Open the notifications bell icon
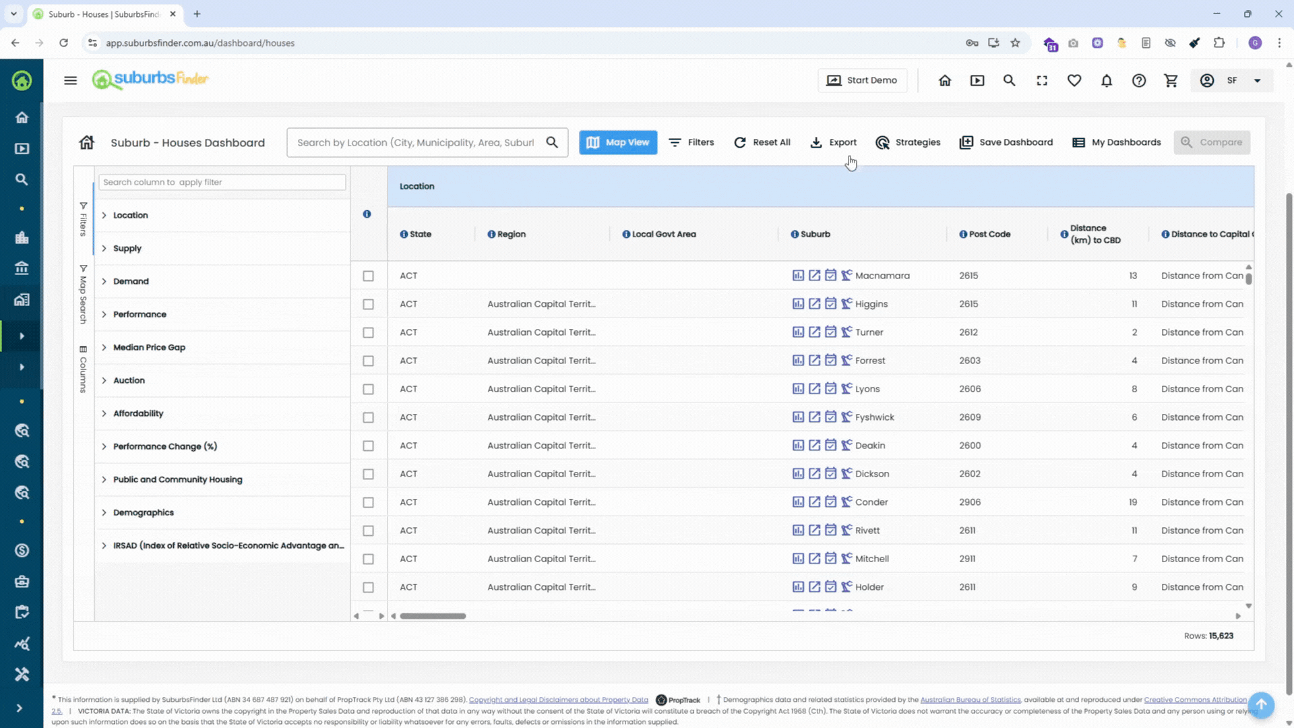 1107,80
